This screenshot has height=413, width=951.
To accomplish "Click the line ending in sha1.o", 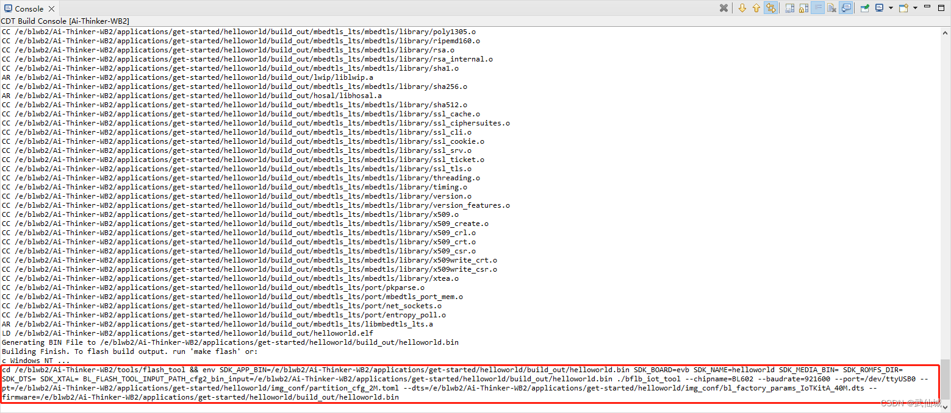I will [230, 68].
